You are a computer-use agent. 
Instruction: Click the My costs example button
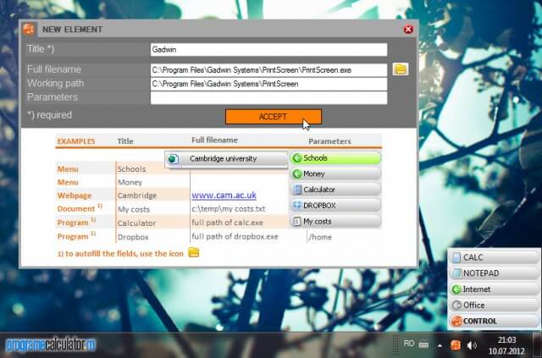tap(335, 222)
